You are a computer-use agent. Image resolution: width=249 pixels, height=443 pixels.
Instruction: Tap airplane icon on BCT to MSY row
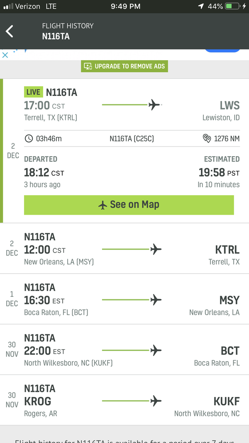point(156,300)
